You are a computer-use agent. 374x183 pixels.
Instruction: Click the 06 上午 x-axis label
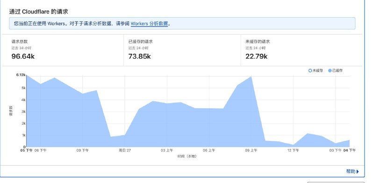coord(209,150)
